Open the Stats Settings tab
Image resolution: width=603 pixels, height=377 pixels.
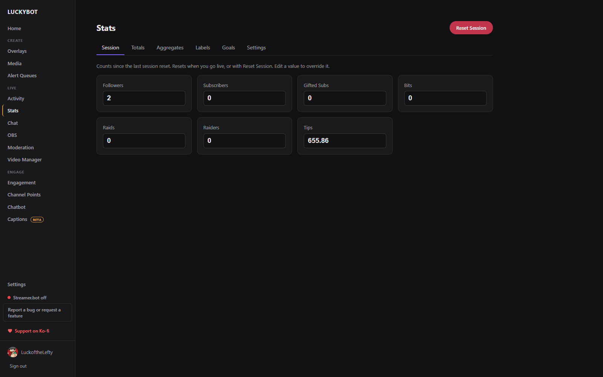click(256, 48)
